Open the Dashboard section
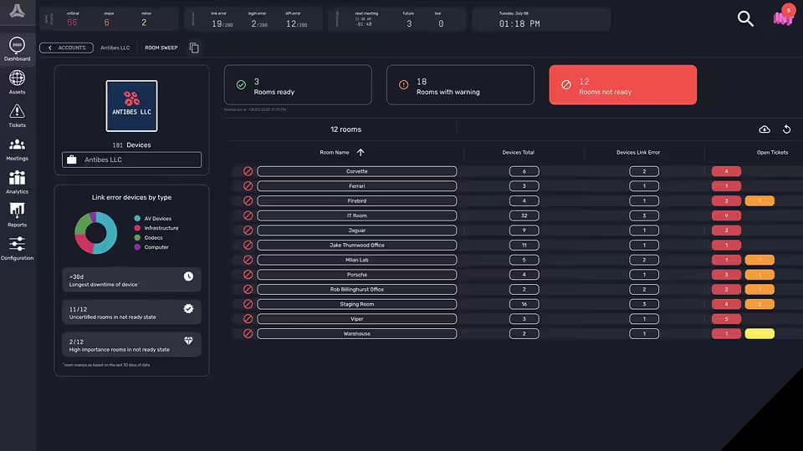 (17, 48)
